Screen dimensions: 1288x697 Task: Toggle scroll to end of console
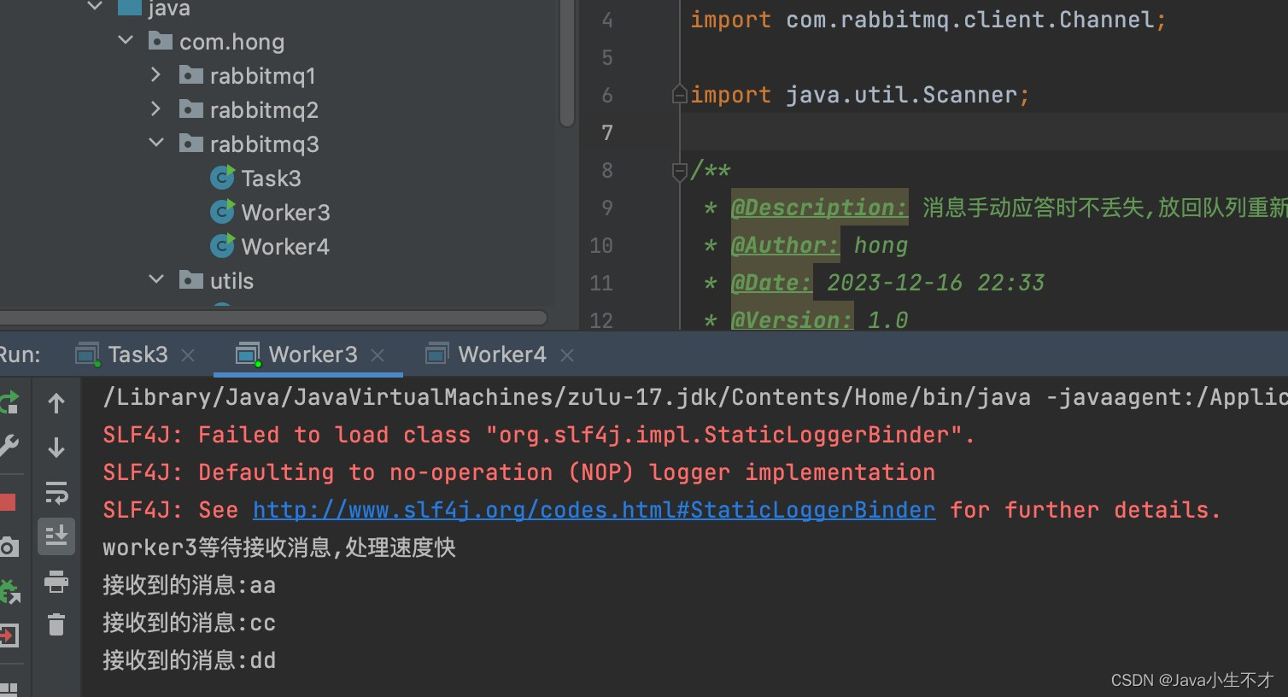coord(56,536)
